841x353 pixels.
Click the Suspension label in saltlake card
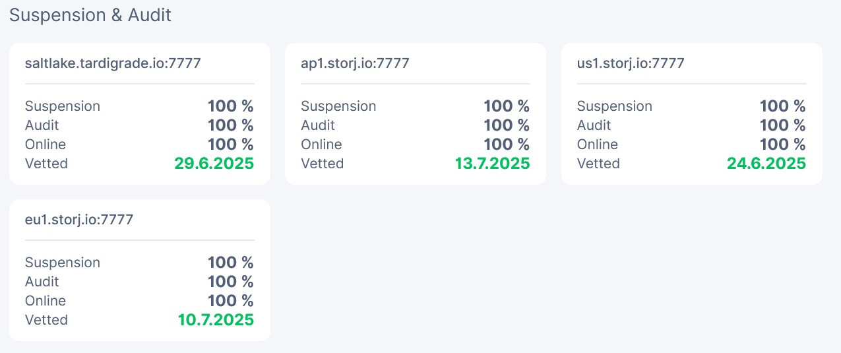click(x=63, y=106)
